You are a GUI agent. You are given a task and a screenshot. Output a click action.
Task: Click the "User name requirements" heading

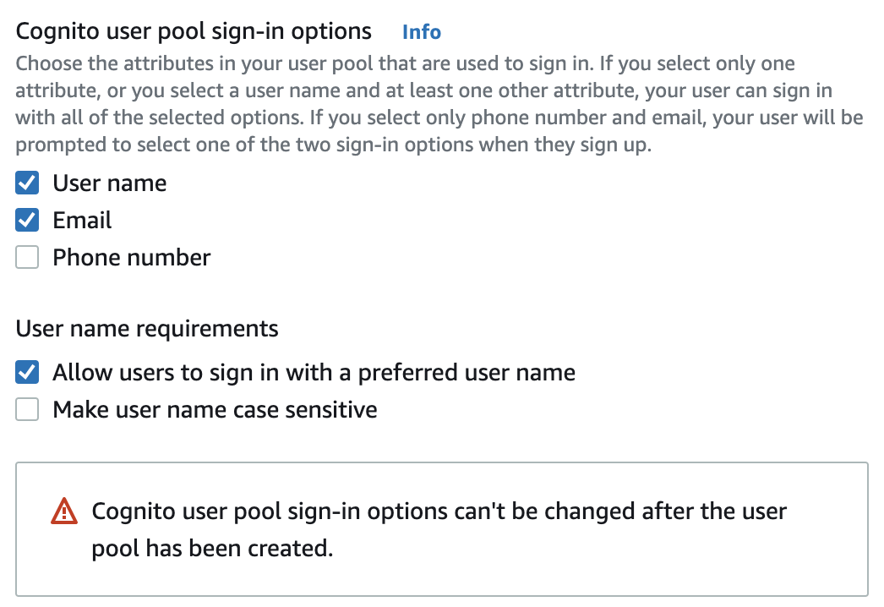point(147,328)
